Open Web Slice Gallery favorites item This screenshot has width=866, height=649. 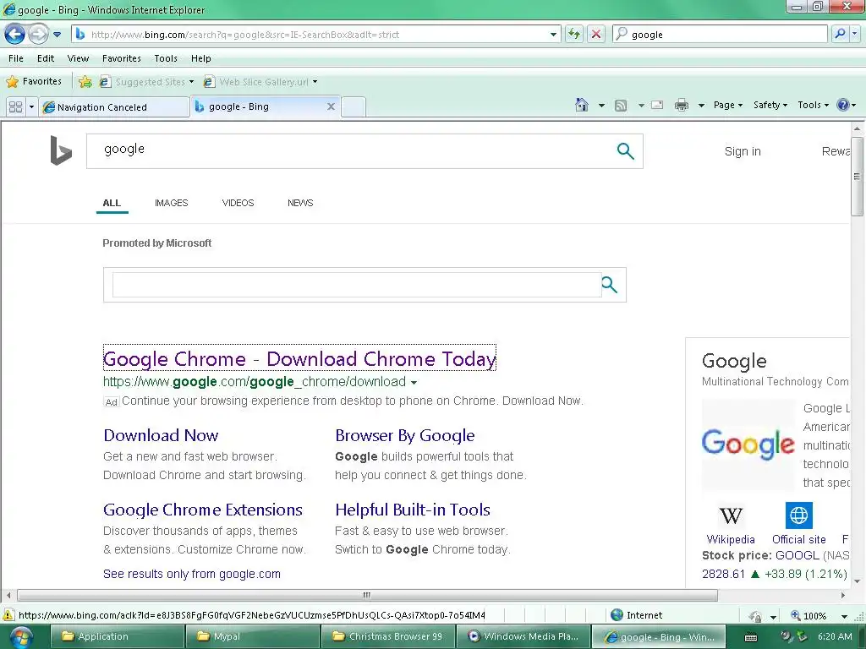tap(260, 82)
